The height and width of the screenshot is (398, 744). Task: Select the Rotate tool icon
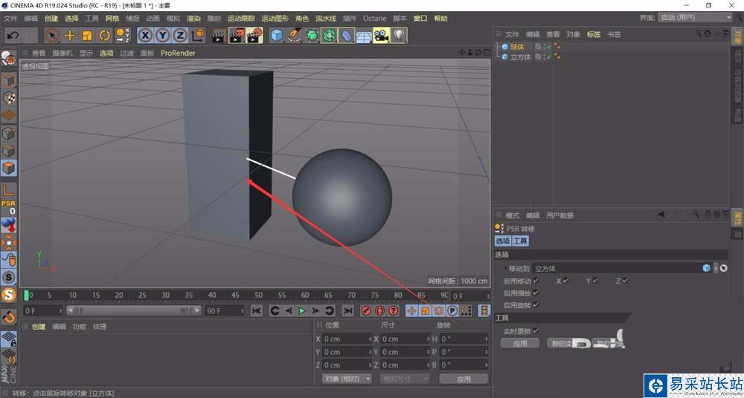coord(104,35)
